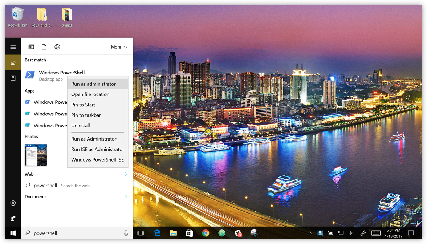Expand the Web results chevron

(126, 174)
